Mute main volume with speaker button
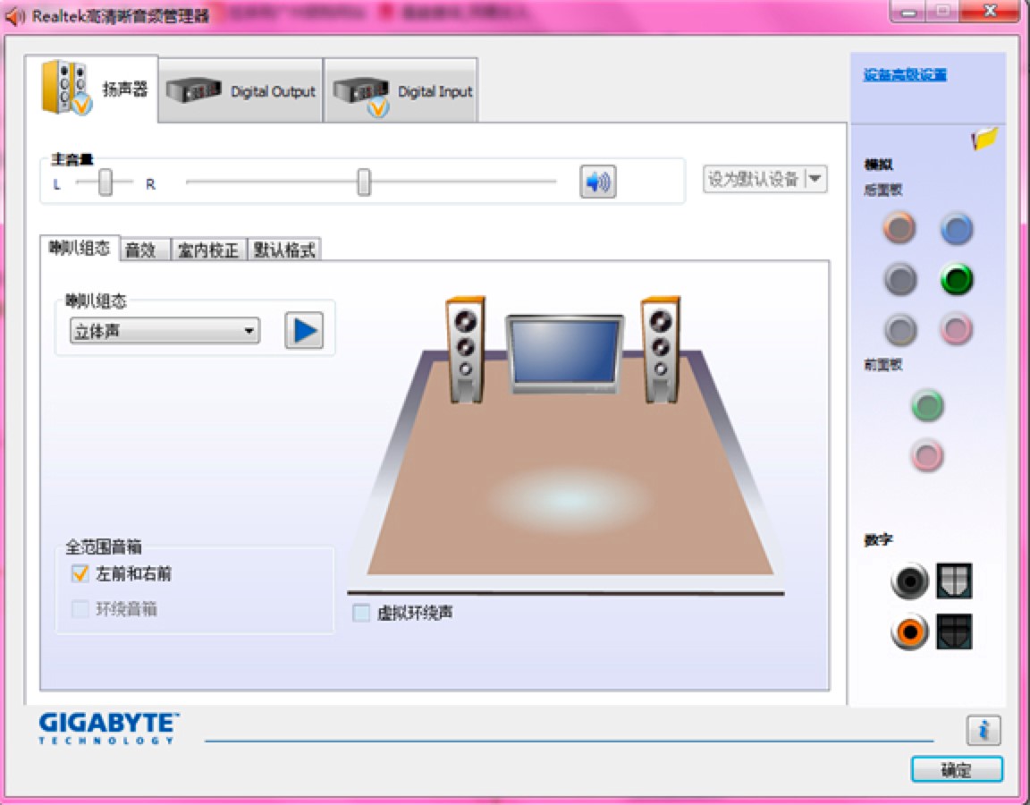 pyautogui.click(x=597, y=181)
